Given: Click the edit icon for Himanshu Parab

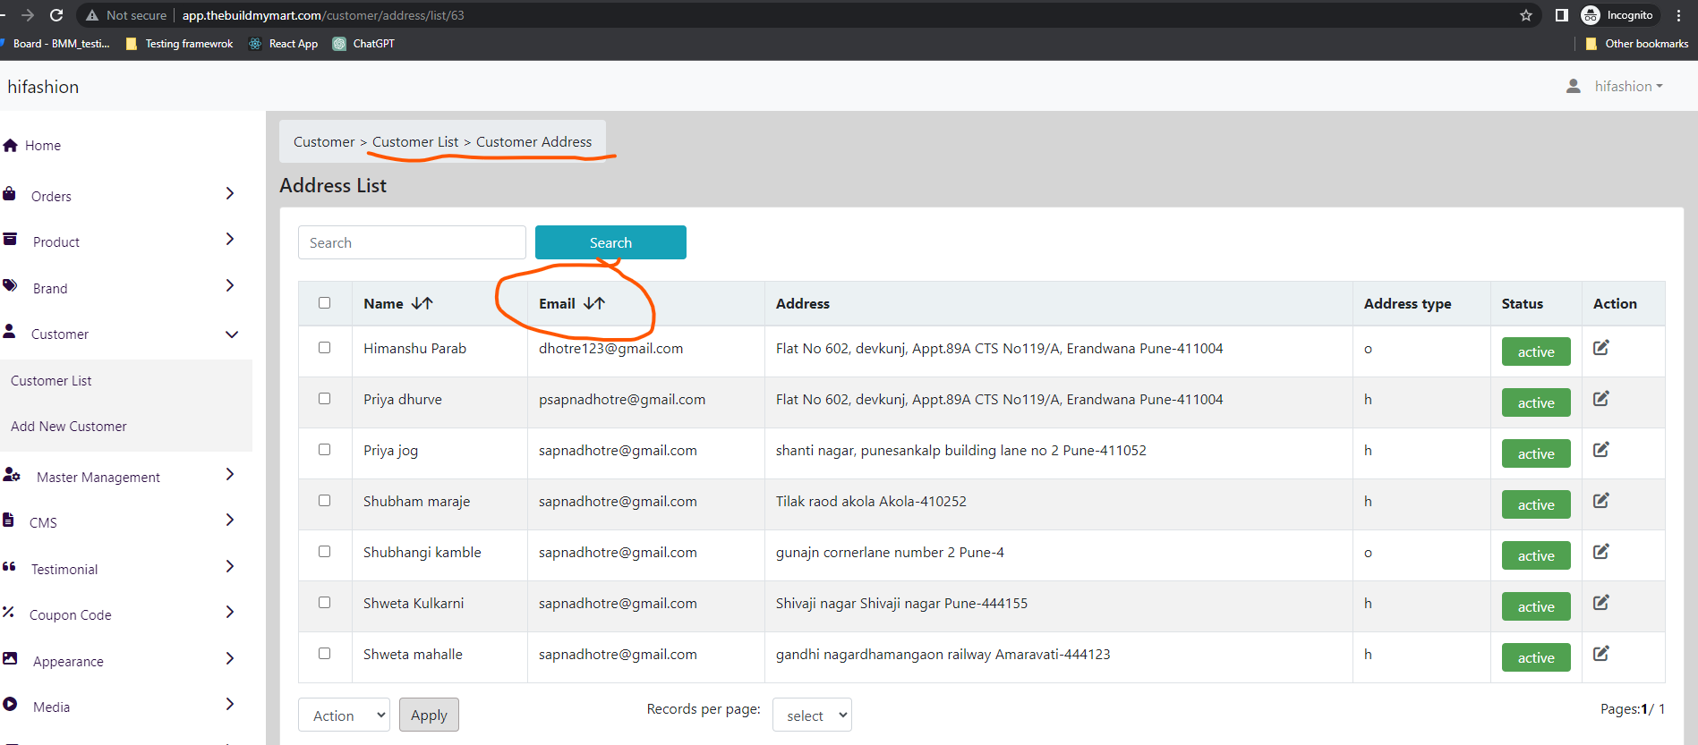Looking at the screenshot, I should point(1601,348).
